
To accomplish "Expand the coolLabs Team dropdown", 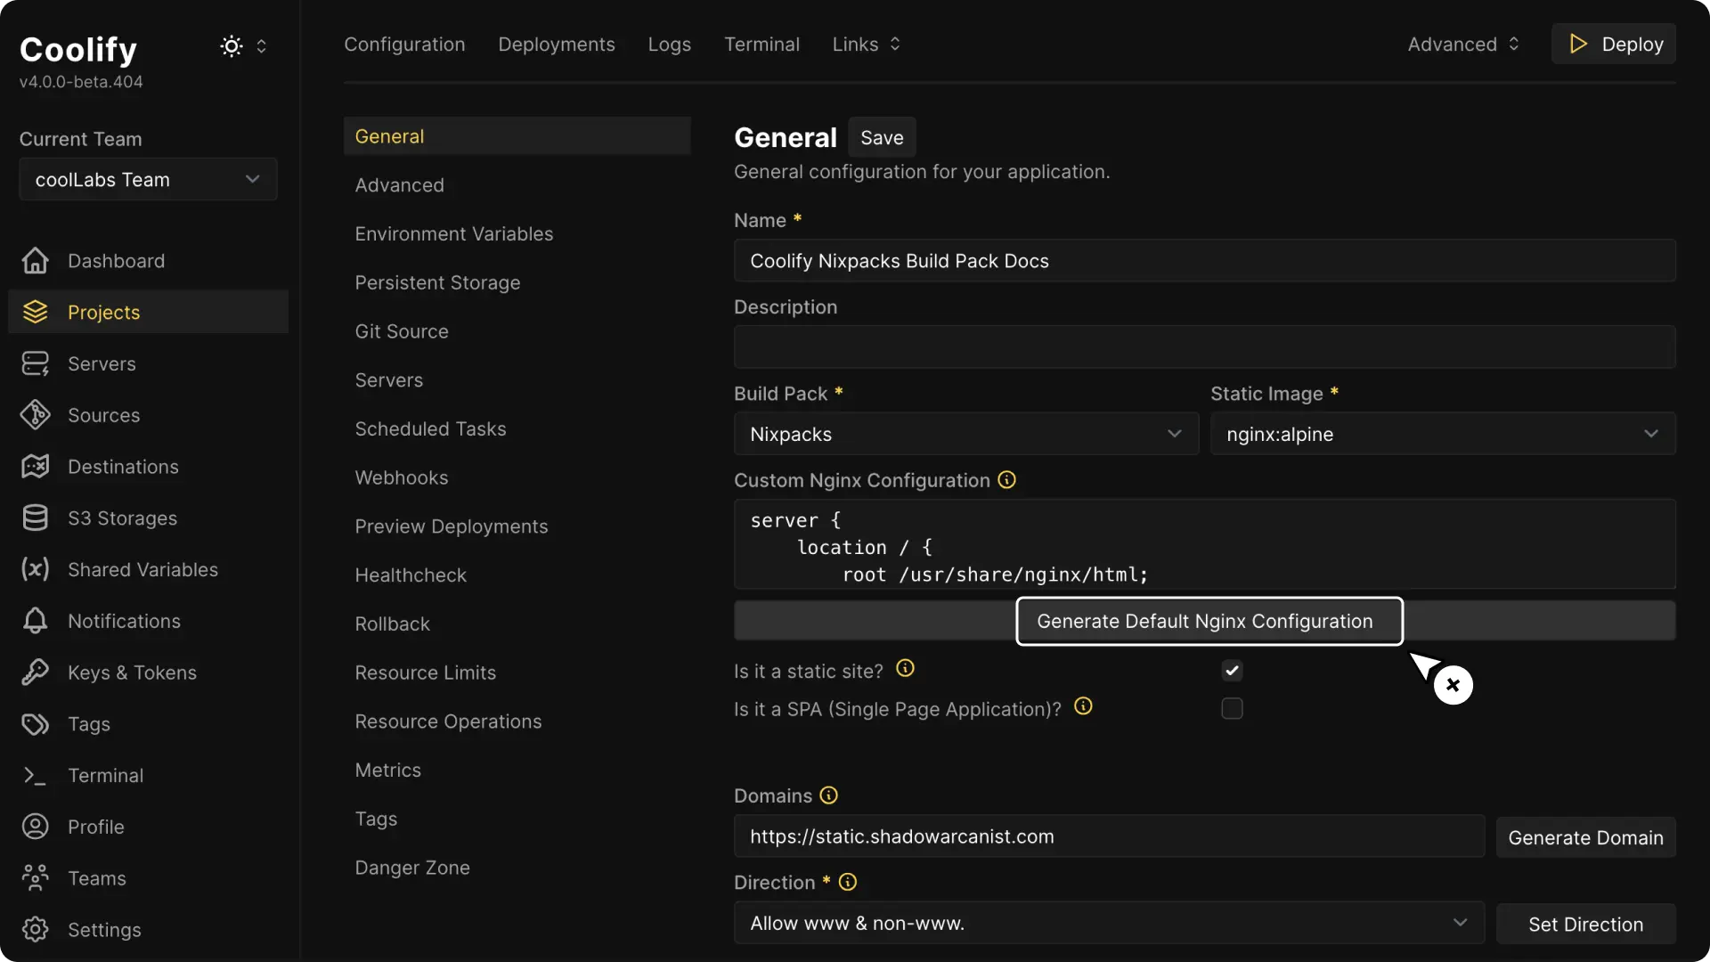I will coord(147,179).
